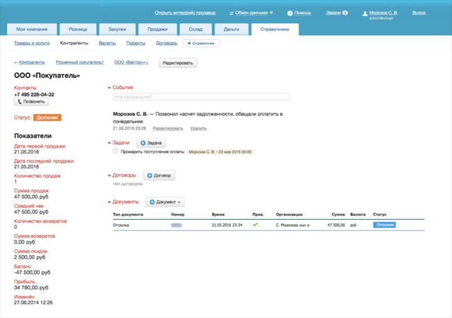Image resolution: width=452 pixels, height=318 pixels.
Task: Add a new contract with plus Договор
Action: (x=159, y=175)
